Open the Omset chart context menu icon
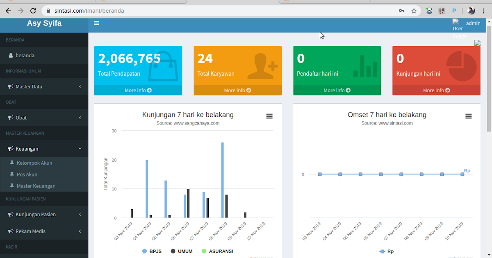This screenshot has width=492, height=258. tap(468, 116)
